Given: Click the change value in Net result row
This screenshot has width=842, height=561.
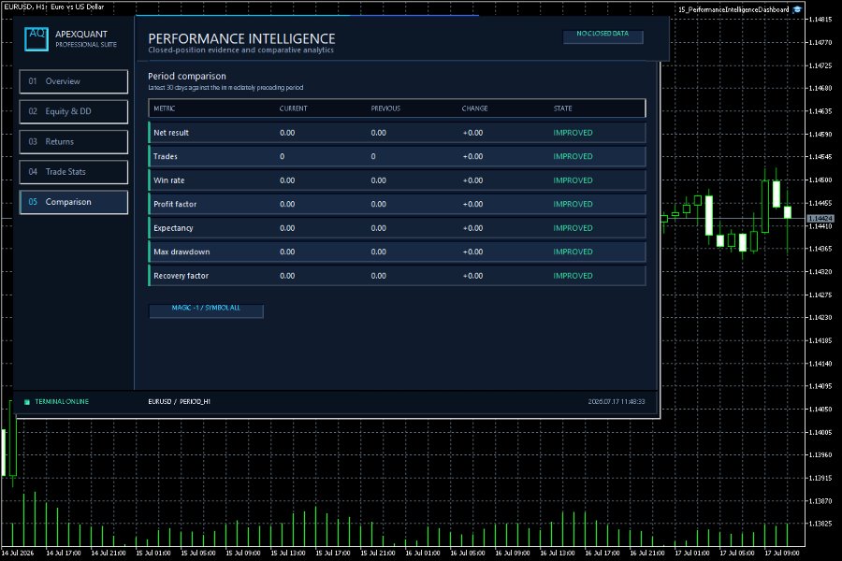Looking at the screenshot, I should coord(472,133).
